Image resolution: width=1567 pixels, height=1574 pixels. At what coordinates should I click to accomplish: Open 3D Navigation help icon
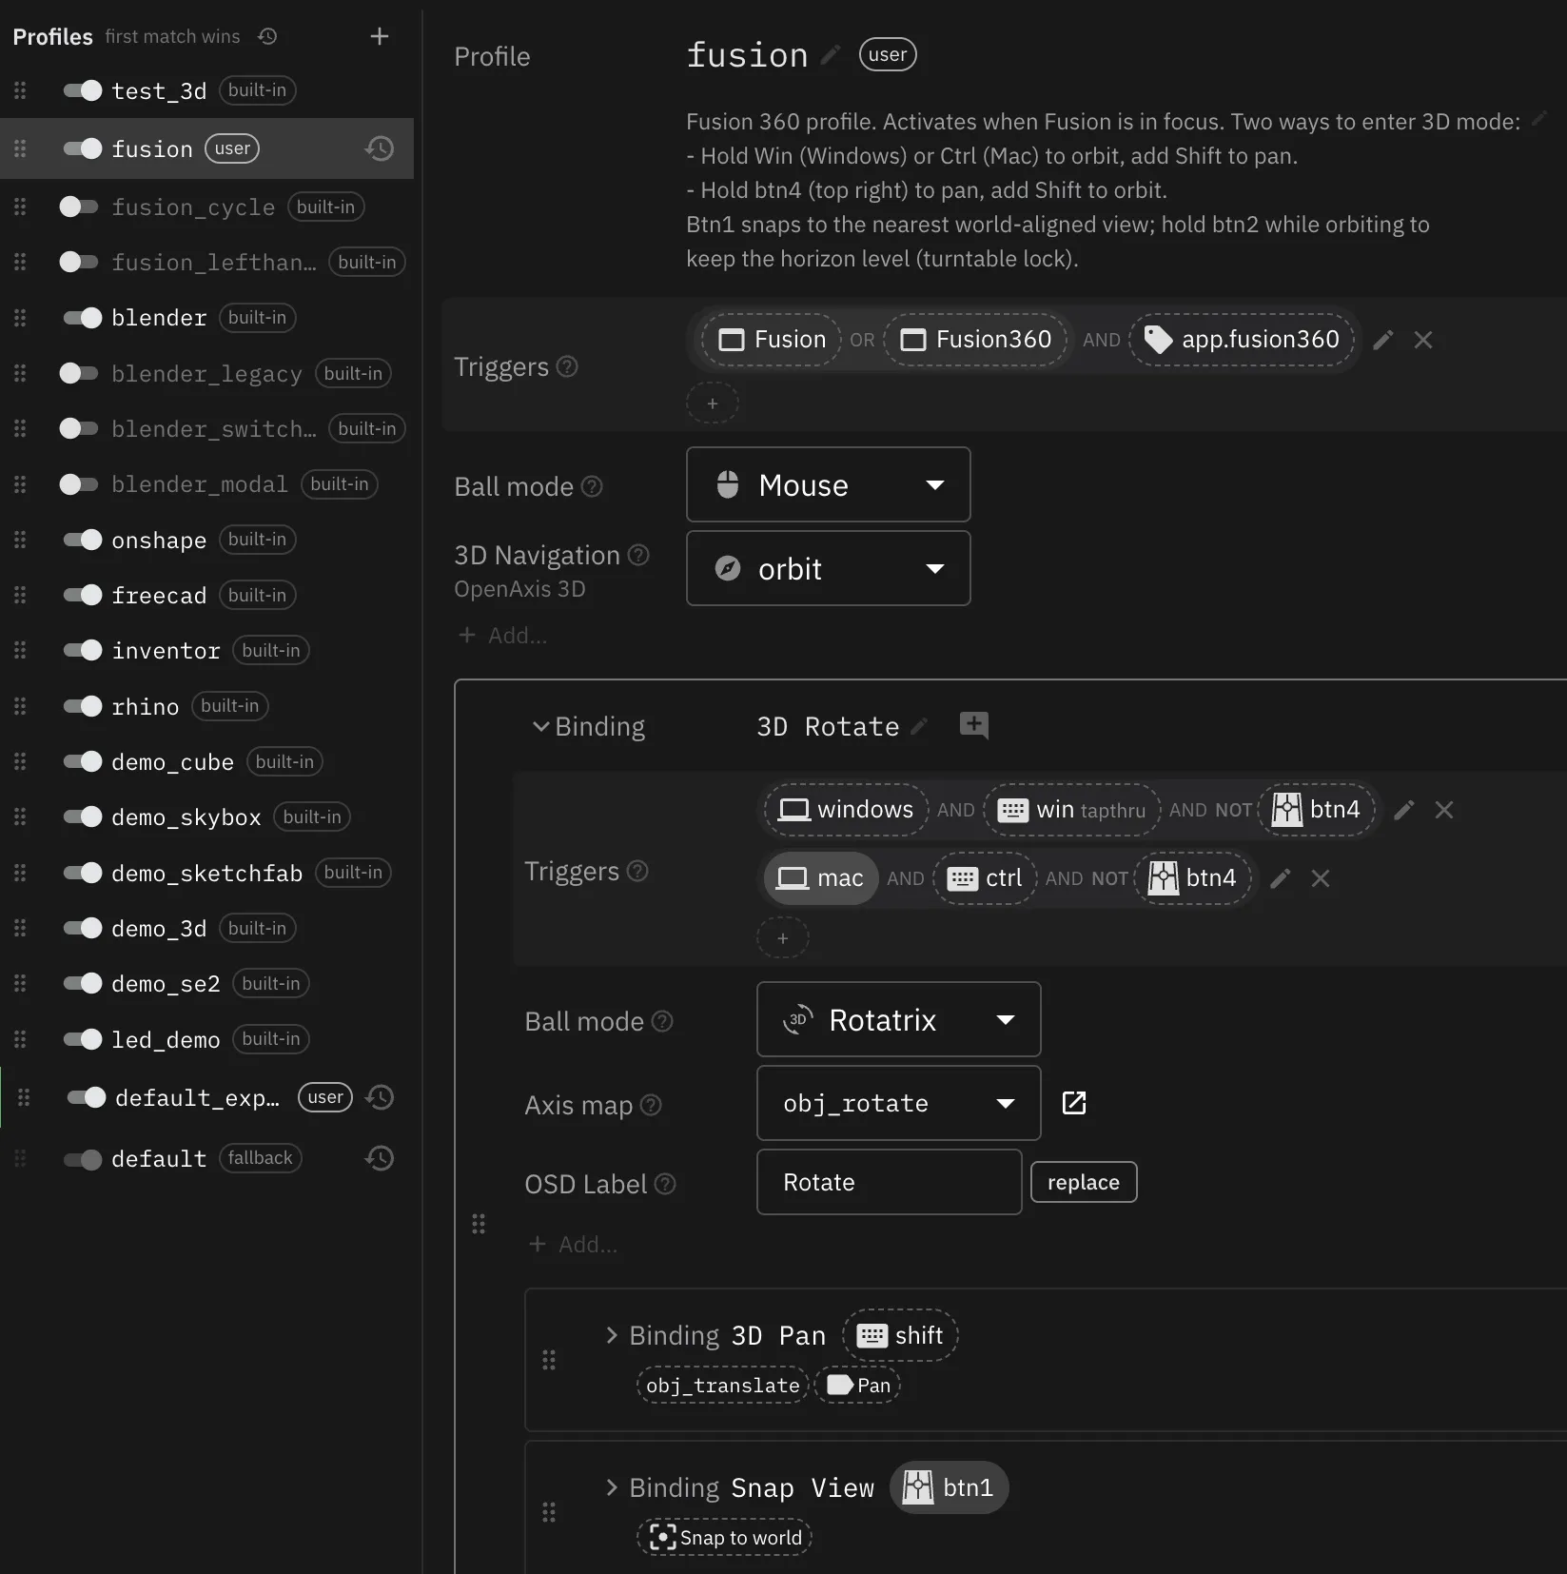(639, 555)
